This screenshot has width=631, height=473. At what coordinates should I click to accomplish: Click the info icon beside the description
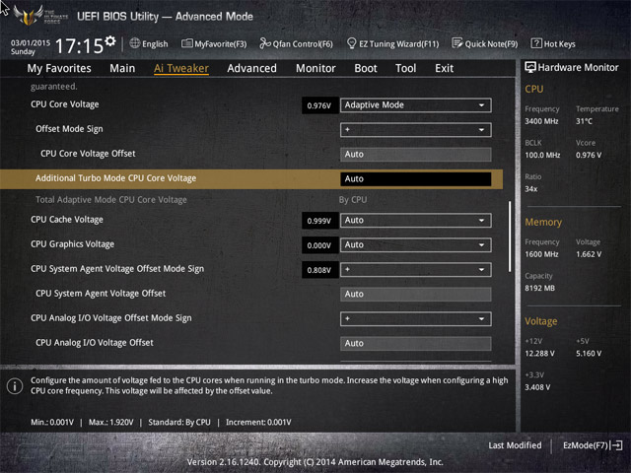tap(15, 386)
